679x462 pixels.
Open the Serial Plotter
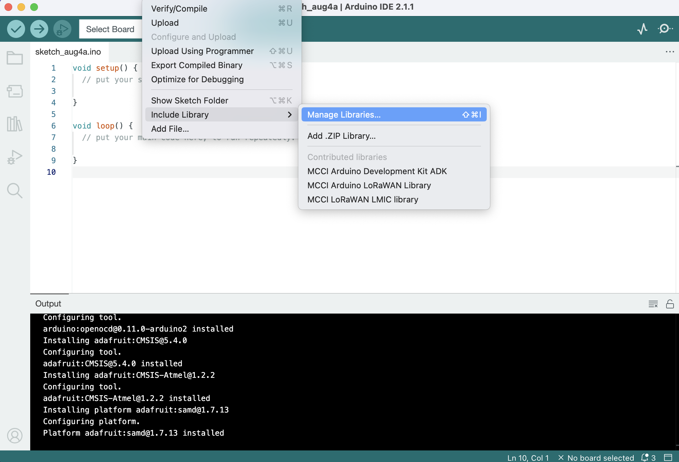[x=642, y=29]
